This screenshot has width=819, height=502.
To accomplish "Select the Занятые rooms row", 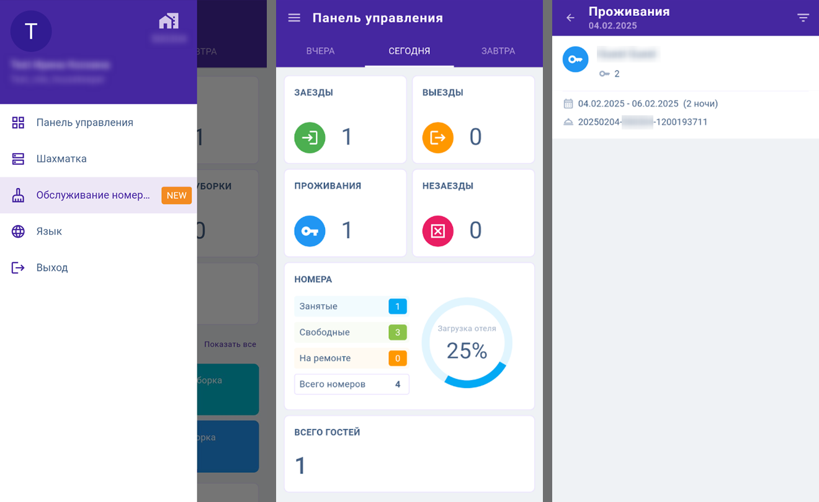I will pyautogui.click(x=352, y=306).
